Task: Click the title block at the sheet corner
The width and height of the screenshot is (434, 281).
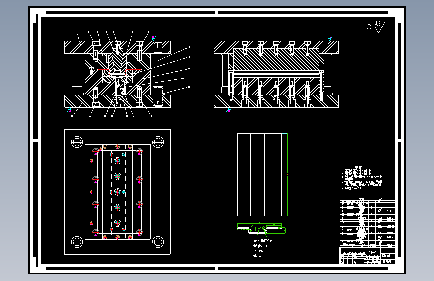Action: (367, 255)
